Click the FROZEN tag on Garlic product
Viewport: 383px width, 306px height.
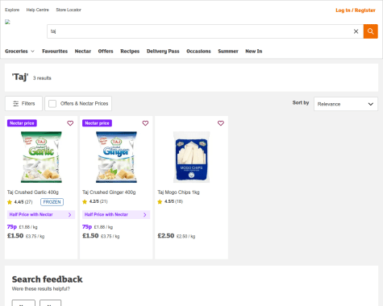tap(52, 202)
